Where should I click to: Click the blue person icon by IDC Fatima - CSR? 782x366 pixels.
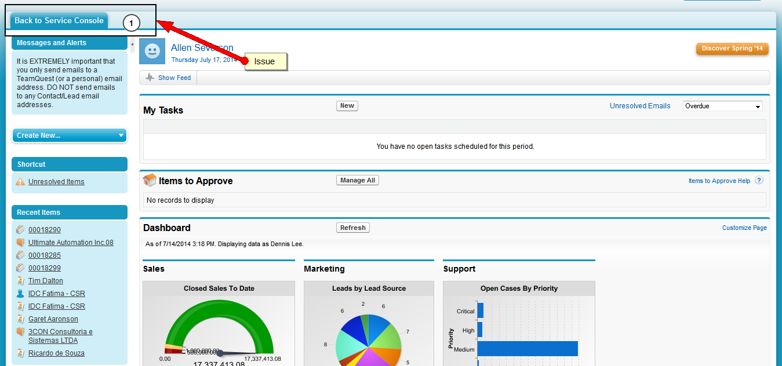click(21, 294)
